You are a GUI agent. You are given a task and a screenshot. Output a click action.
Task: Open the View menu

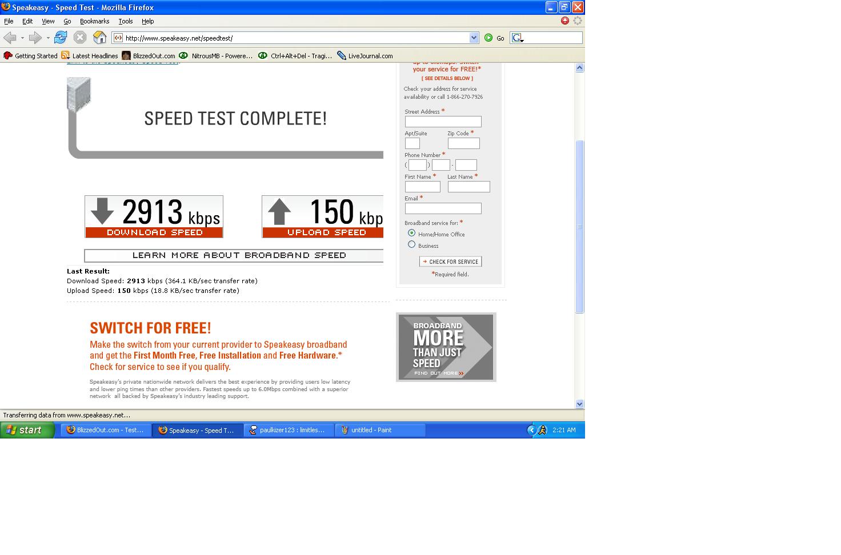pyautogui.click(x=48, y=21)
